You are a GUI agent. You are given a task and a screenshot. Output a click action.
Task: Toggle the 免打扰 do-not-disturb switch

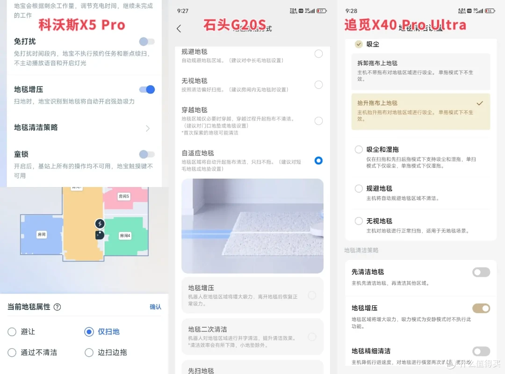[x=147, y=42]
